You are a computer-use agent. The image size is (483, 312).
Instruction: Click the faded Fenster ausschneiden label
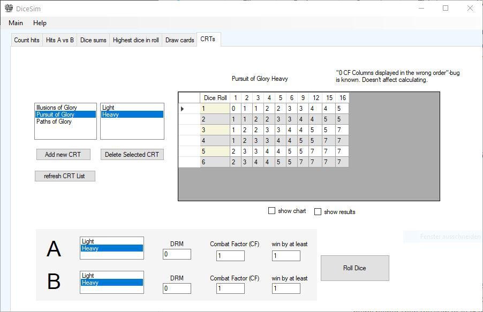point(450,237)
